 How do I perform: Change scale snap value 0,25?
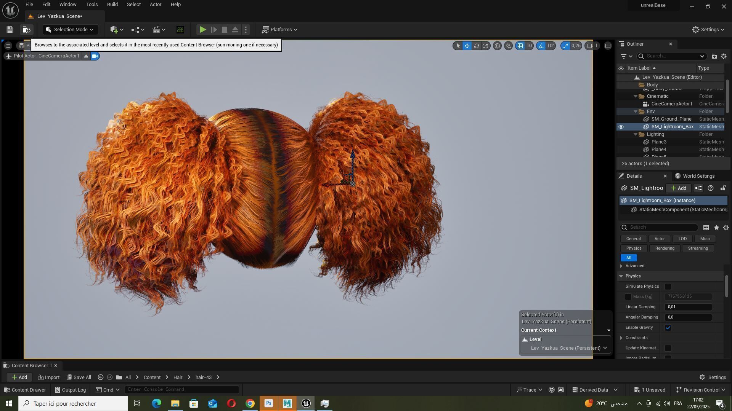pos(576,46)
